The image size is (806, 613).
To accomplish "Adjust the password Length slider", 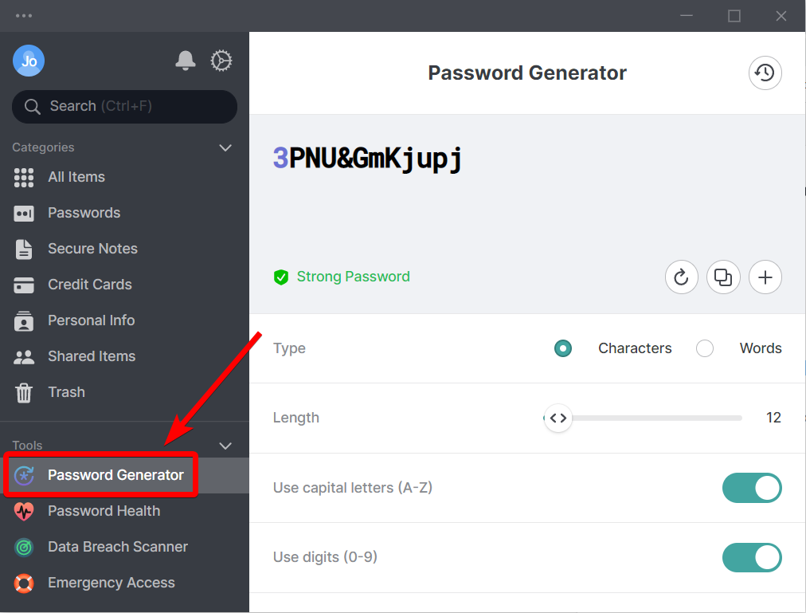I will (x=558, y=417).
